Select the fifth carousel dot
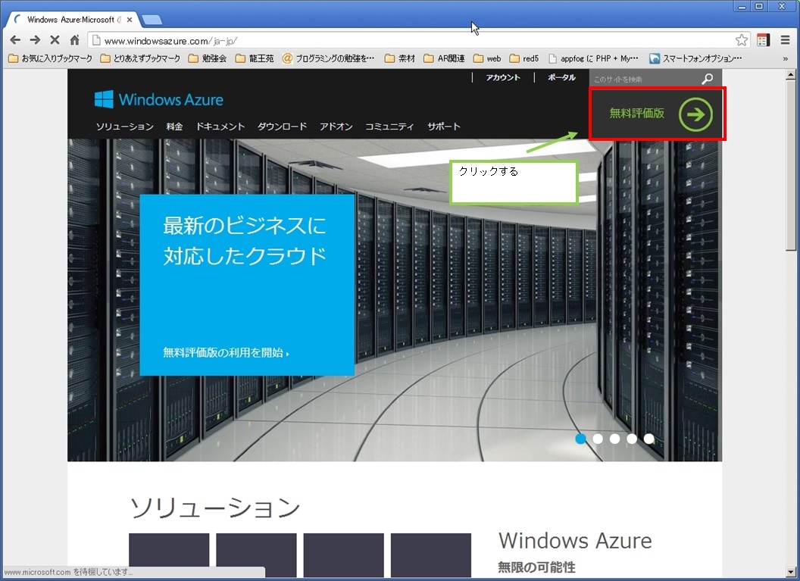The image size is (800, 581). [648, 439]
